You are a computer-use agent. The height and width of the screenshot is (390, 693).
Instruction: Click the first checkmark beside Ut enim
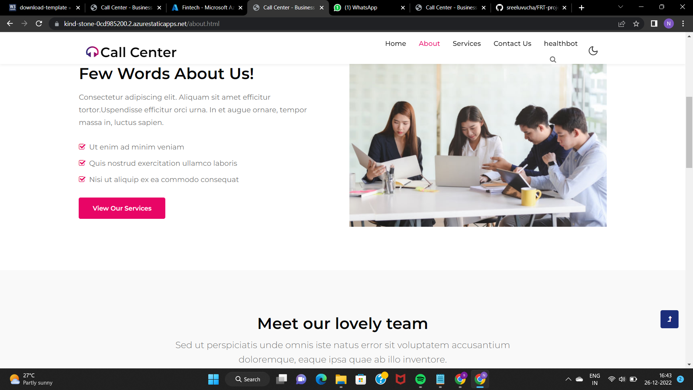82,147
